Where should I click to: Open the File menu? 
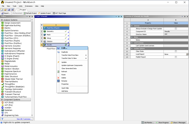coord(3,6)
